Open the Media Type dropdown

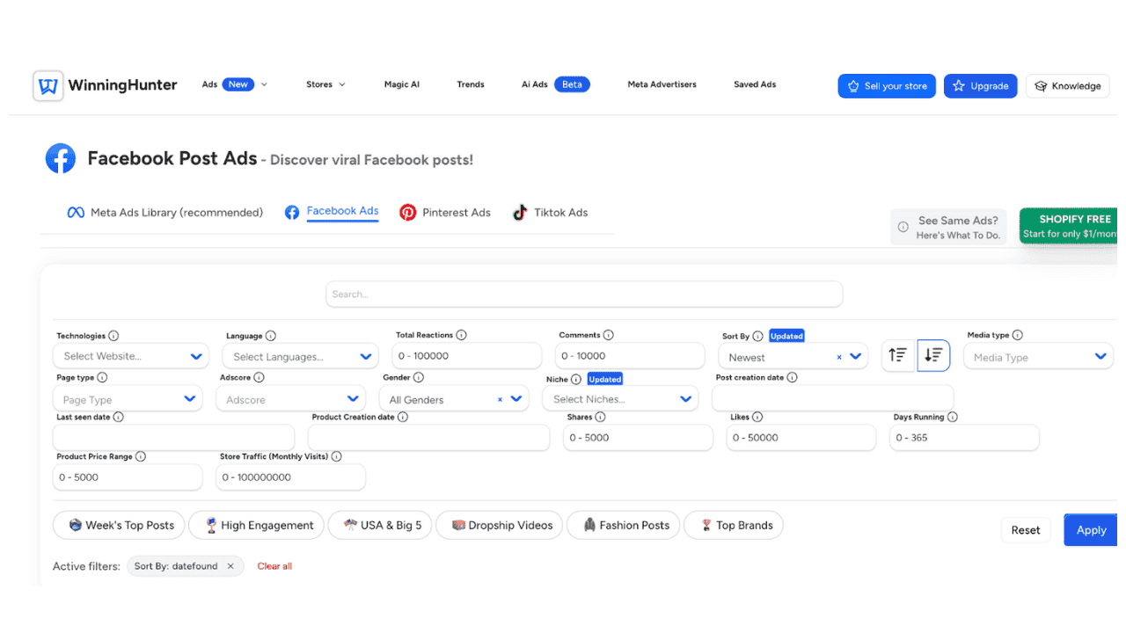click(1038, 355)
